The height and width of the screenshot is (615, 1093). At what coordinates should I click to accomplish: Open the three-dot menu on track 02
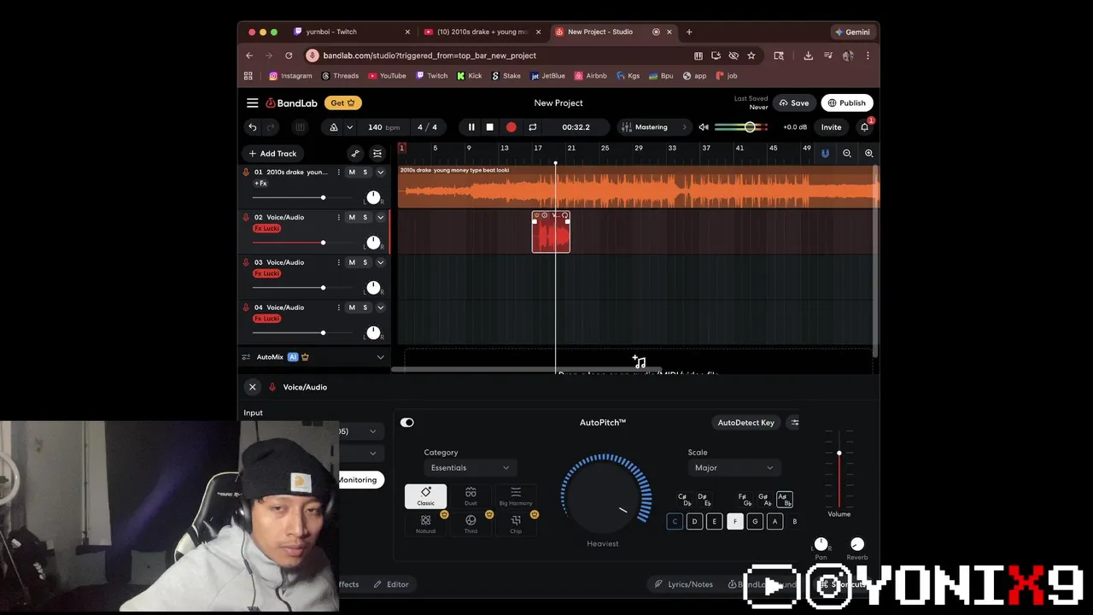[338, 217]
